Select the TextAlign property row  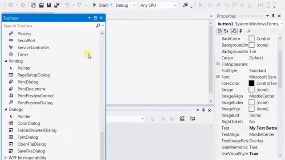click(247, 134)
